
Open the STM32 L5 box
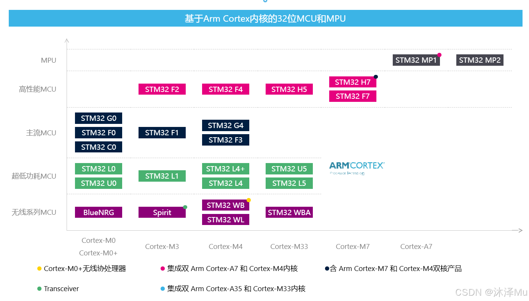tap(289, 183)
